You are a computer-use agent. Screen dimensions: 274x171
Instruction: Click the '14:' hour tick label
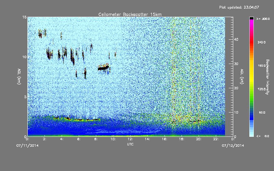point(147,139)
